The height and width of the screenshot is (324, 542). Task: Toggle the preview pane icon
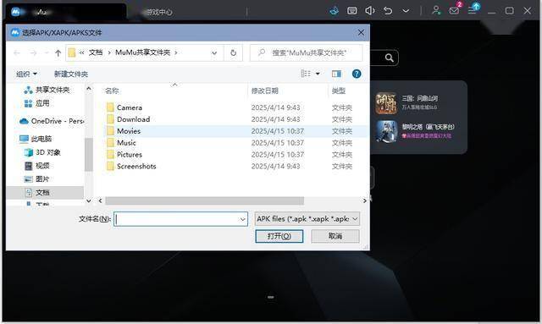[336, 74]
